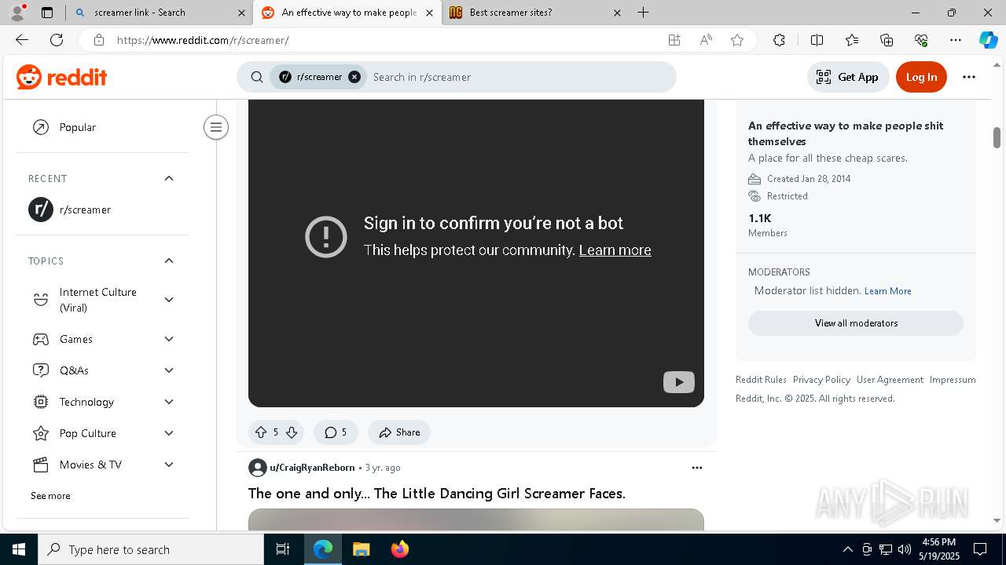Expand the Pop Culture topic
The image size is (1006, 565).
coord(168,433)
